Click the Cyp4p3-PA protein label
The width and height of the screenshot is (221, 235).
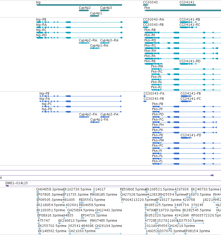[110, 114]
